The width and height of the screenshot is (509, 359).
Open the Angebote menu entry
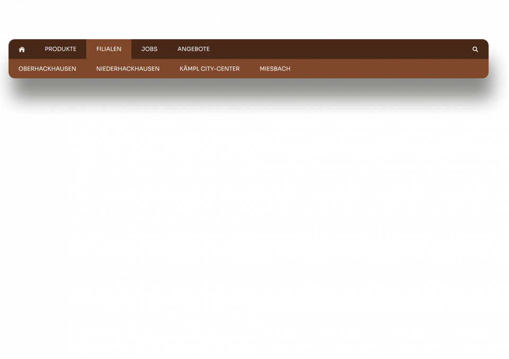194,49
